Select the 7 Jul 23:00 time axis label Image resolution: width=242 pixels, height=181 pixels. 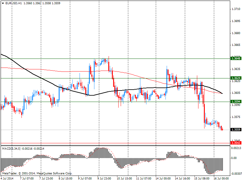pyautogui.click(x=46, y=179)
